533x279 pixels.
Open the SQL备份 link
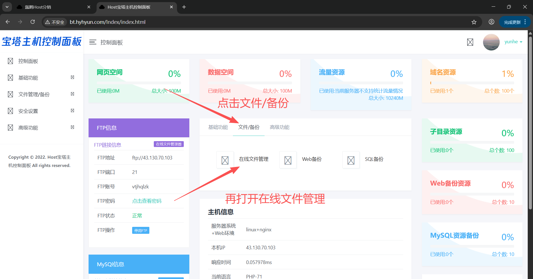click(374, 159)
